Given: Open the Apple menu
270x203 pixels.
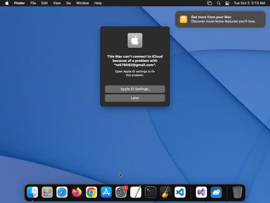Looking at the screenshot, I should click(7, 3).
